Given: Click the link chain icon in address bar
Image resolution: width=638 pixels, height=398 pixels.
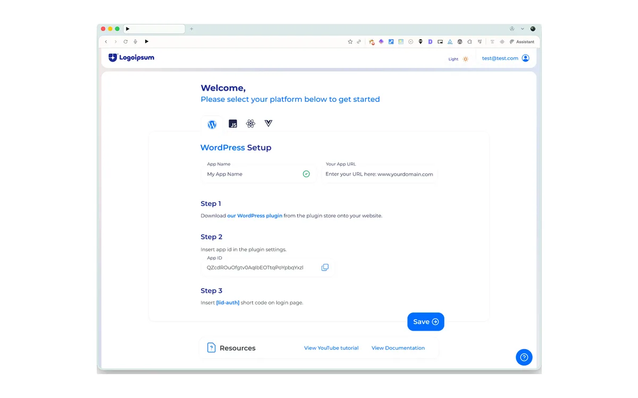Looking at the screenshot, I should [359, 41].
